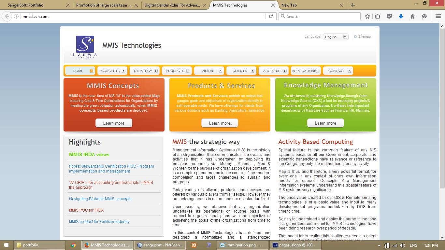Click the ENG input language indicator
The width and height of the screenshot is (445, 250).
point(413,245)
